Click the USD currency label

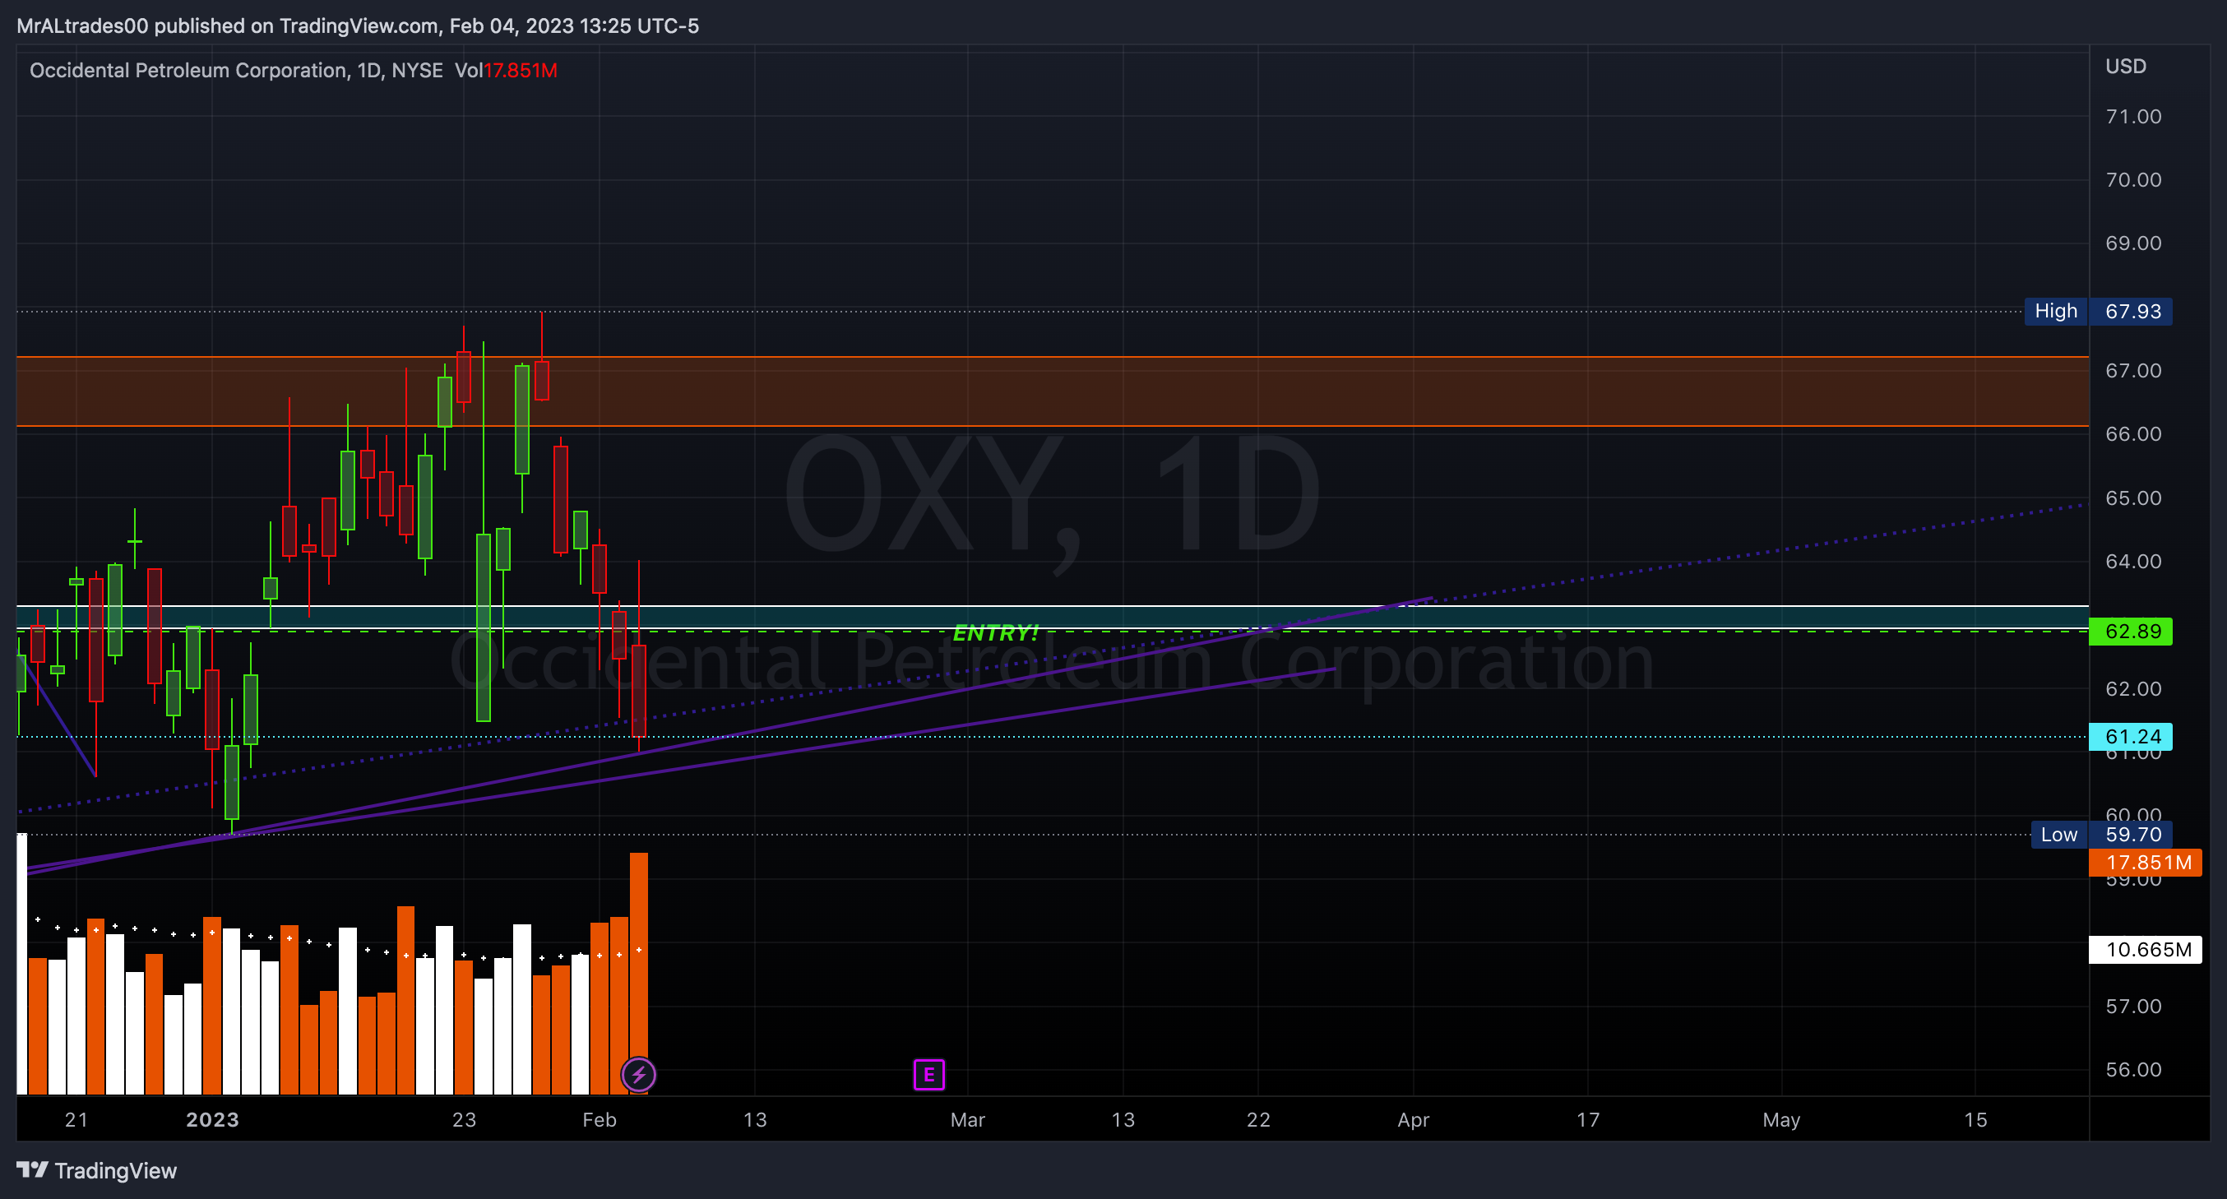click(2125, 67)
